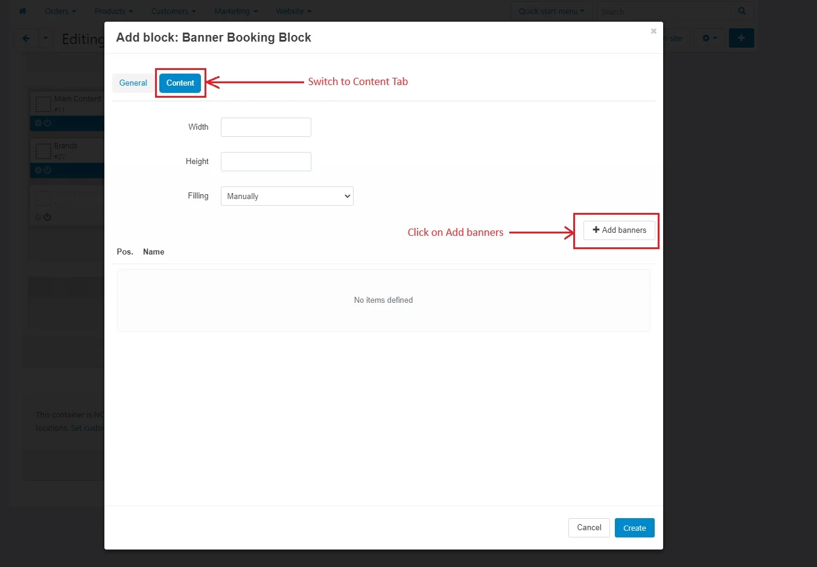Click the blue plus add button

point(742,38)
